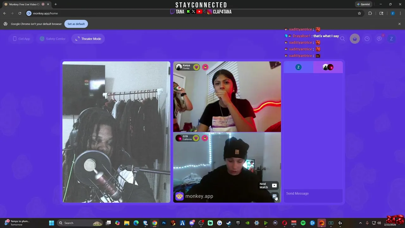
Task: Open the Safety Center
Action: [x=53, y=39]
